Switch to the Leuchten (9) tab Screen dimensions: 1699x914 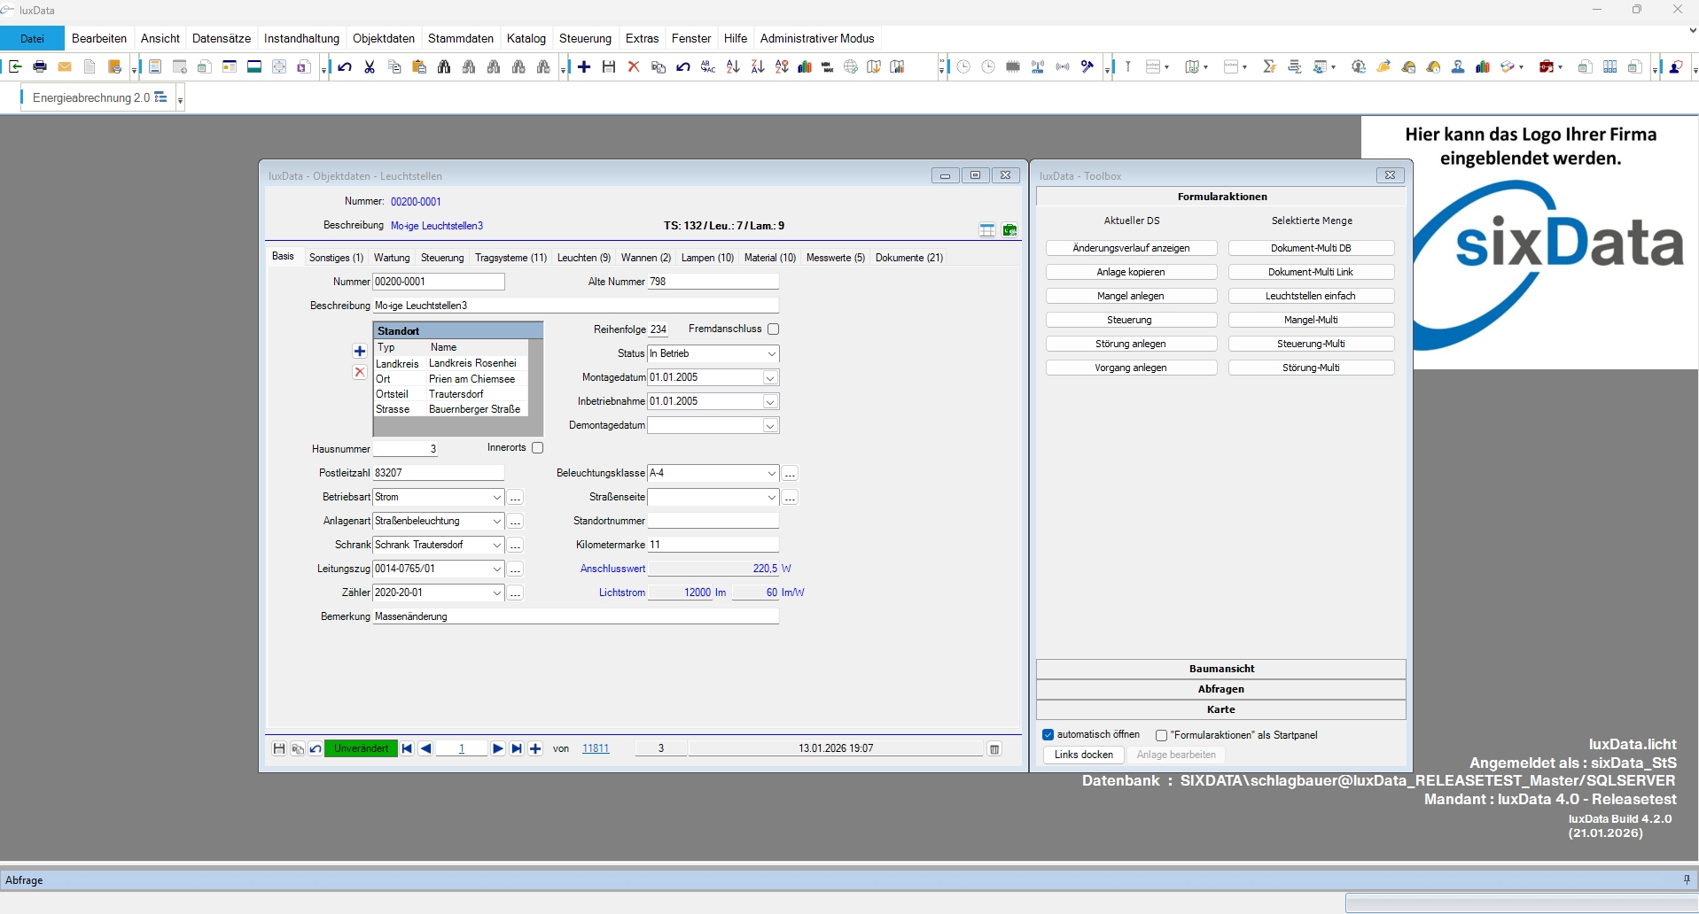583,258
